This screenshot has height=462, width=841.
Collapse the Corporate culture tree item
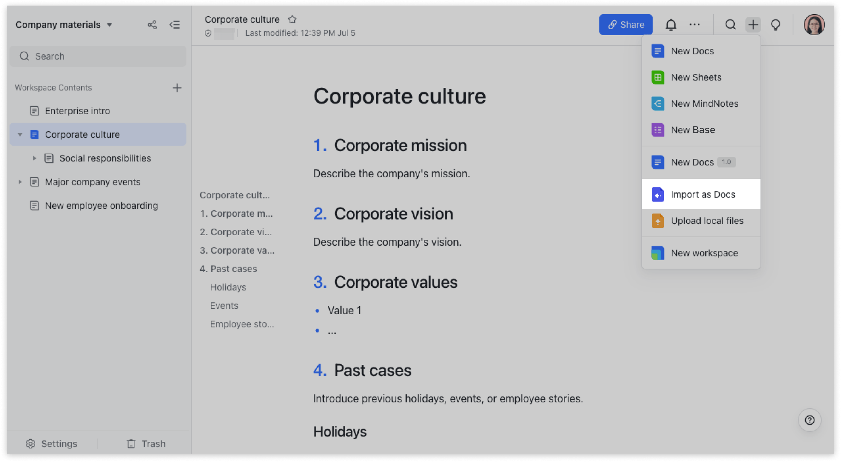point(20,134)
